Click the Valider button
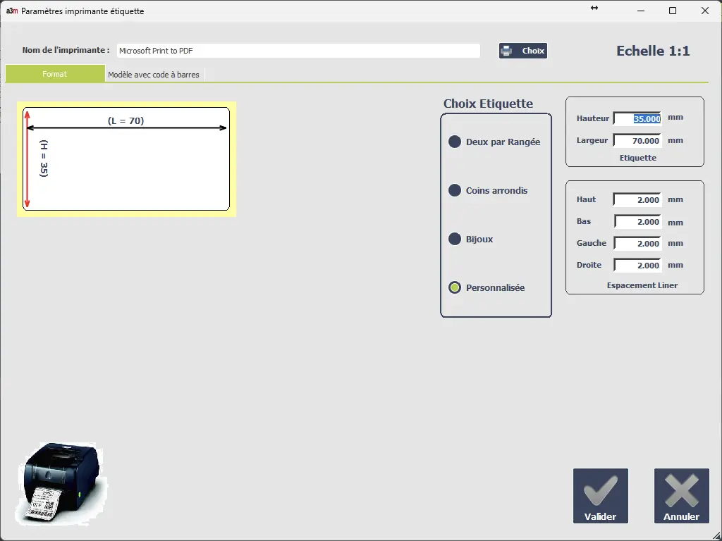Viewport: 722px width, 541px height. tap(601, 496)
